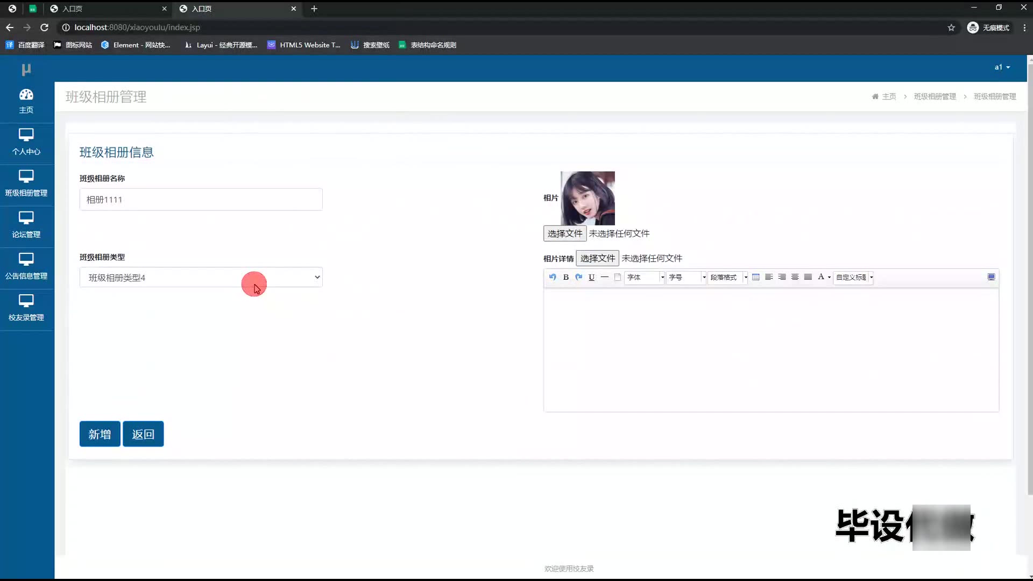Screen dimensions: 1033x581
Task: Click the Bold icon in editor toolbar
Action: click(x=565, y=278)
